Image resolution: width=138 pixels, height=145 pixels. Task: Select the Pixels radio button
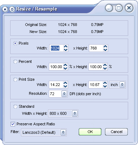click(15, 43)
